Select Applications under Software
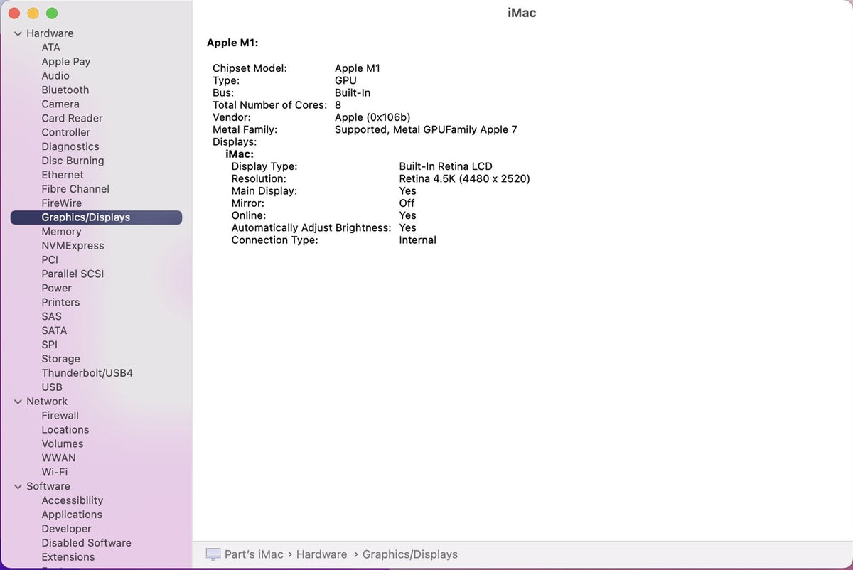The image size is (853, 570). coord(72,515)
